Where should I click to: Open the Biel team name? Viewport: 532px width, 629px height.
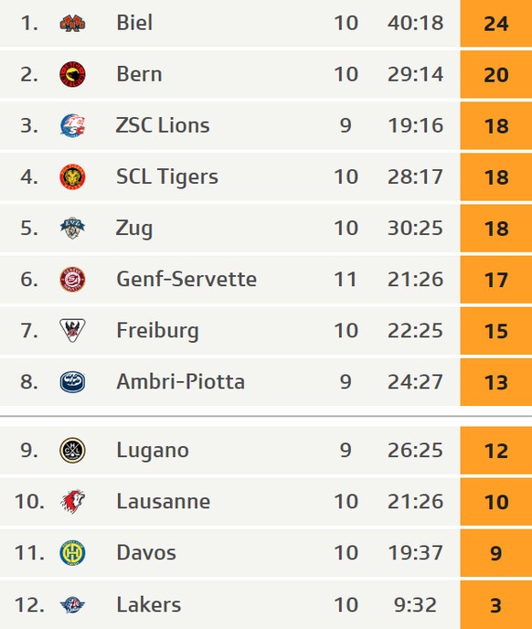pos(134,23)
